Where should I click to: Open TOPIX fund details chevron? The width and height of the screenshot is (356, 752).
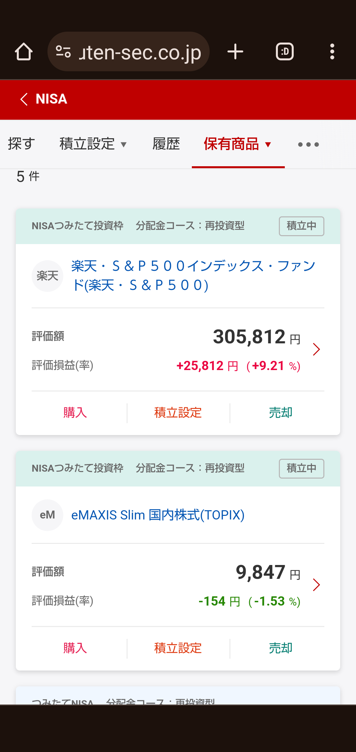pos(316,585)
